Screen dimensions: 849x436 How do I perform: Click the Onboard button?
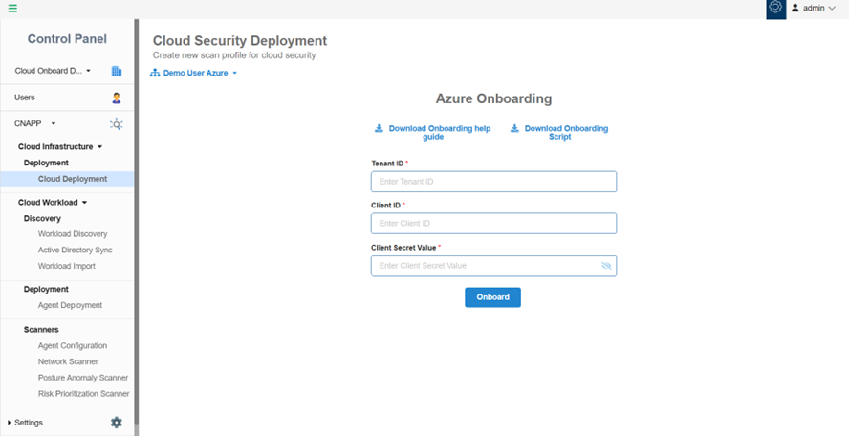(492, 297)
